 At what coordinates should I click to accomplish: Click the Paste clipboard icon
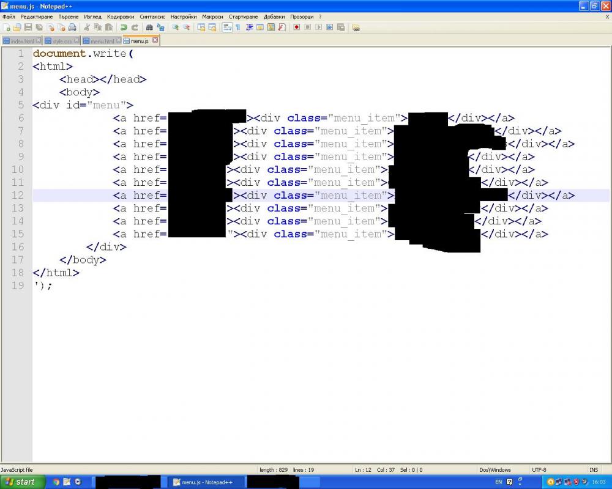click(109, 28)
